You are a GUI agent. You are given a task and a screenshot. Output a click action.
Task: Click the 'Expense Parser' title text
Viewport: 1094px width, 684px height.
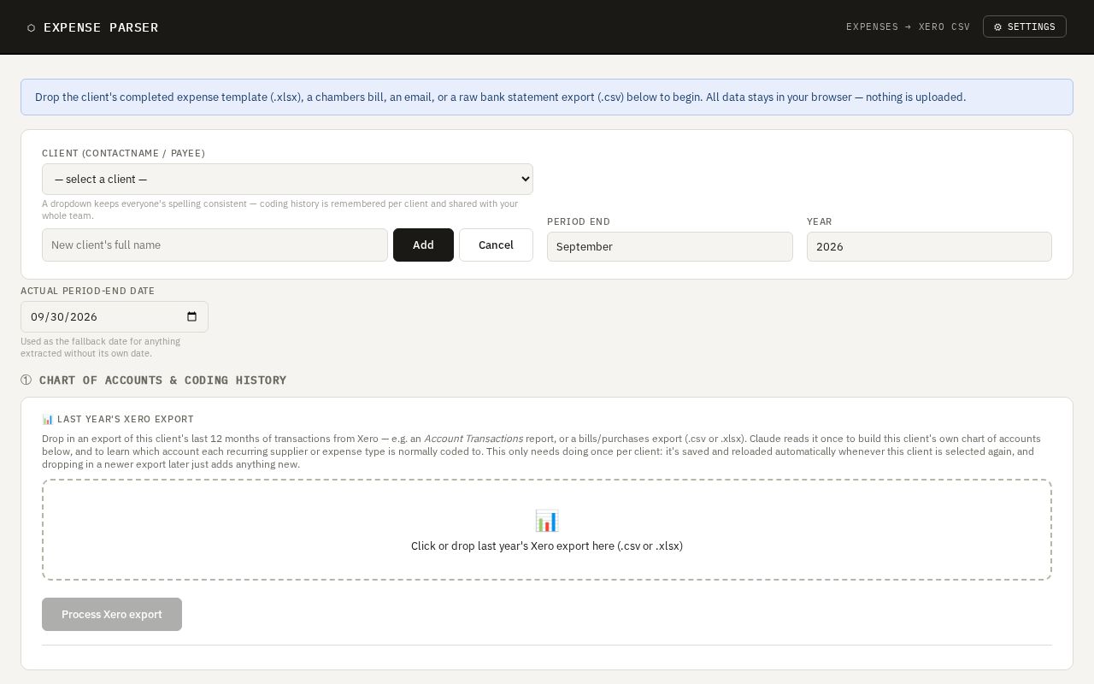click(101, 27)
